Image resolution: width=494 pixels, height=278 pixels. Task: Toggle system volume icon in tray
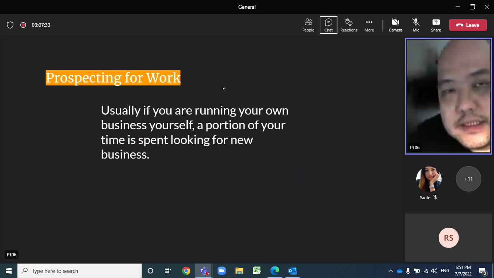[x=434, y=271]
